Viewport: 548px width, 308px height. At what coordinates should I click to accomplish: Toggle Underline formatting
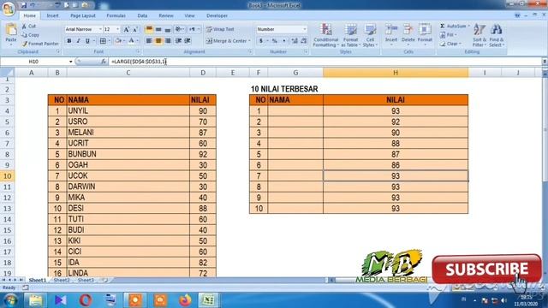[x=87, y=41]
